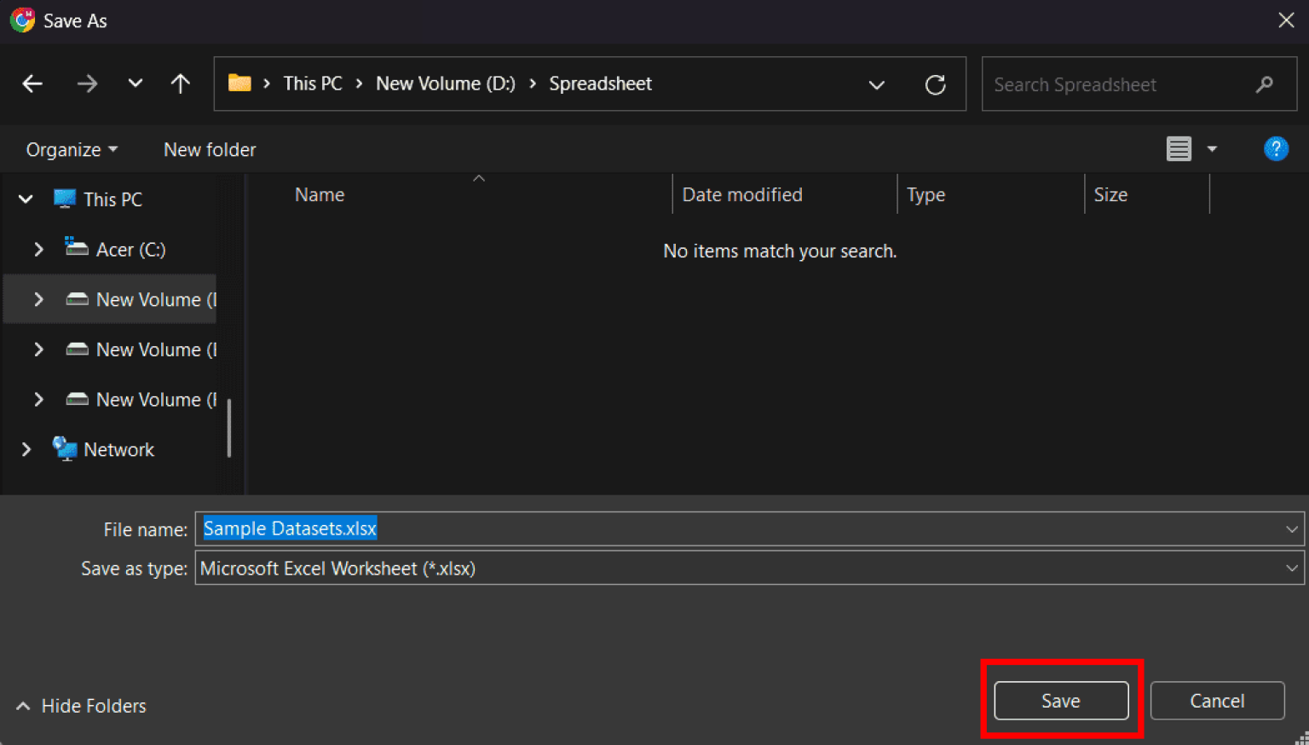Viewport: 1309px width, 745px height.
Task: Open the Organize menu
Action: [72, 150]
